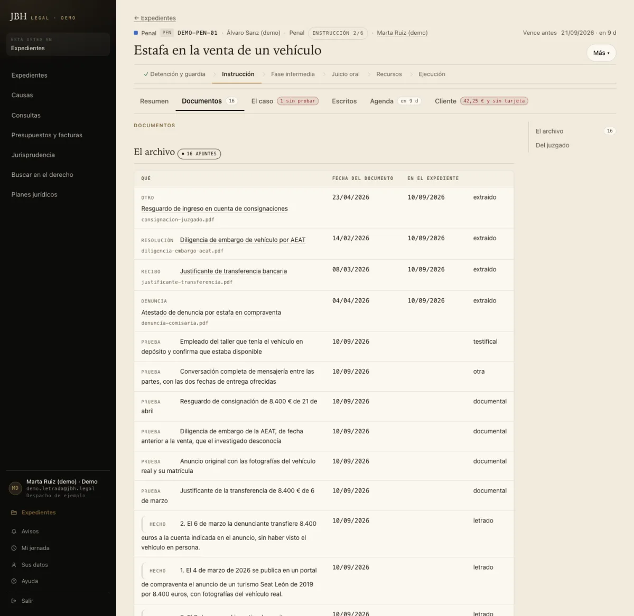
Task: Click the help icon next to Ayuda
Action: tap(14, 581)
